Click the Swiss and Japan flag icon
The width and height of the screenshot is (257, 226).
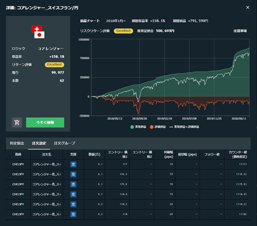(x=38, y=32)
